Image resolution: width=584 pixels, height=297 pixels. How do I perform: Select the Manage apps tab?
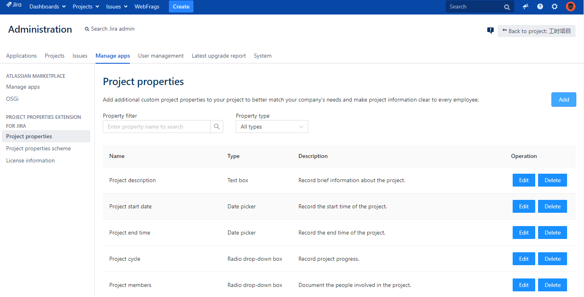click(x=113, y=56)
